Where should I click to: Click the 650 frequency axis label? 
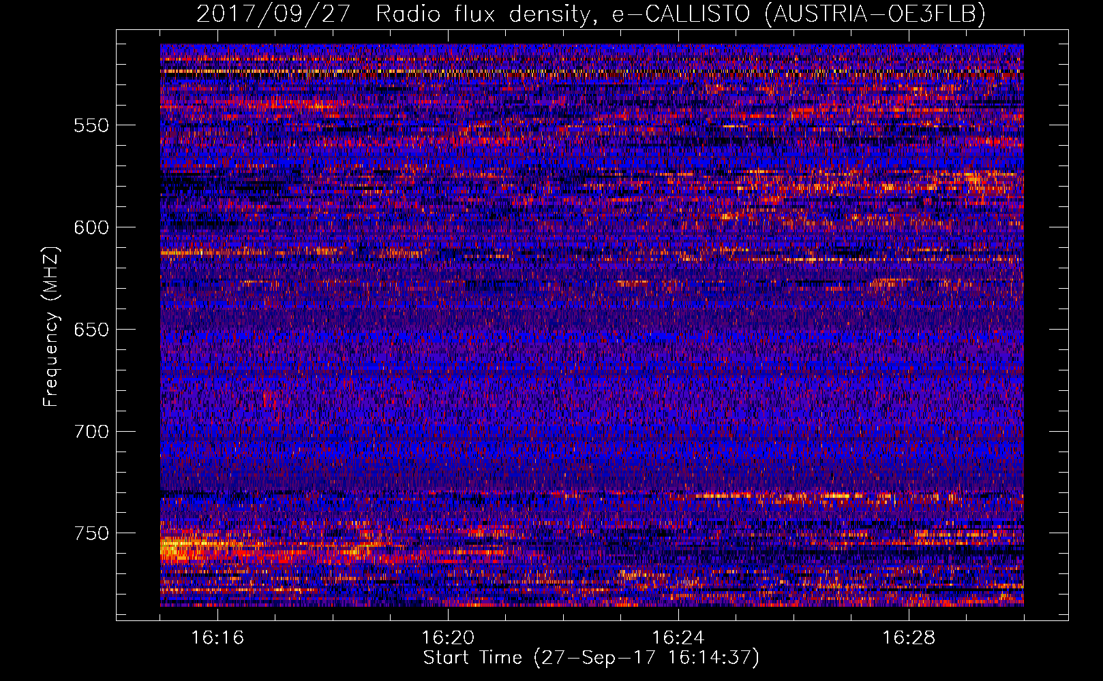tap(91, 330)
